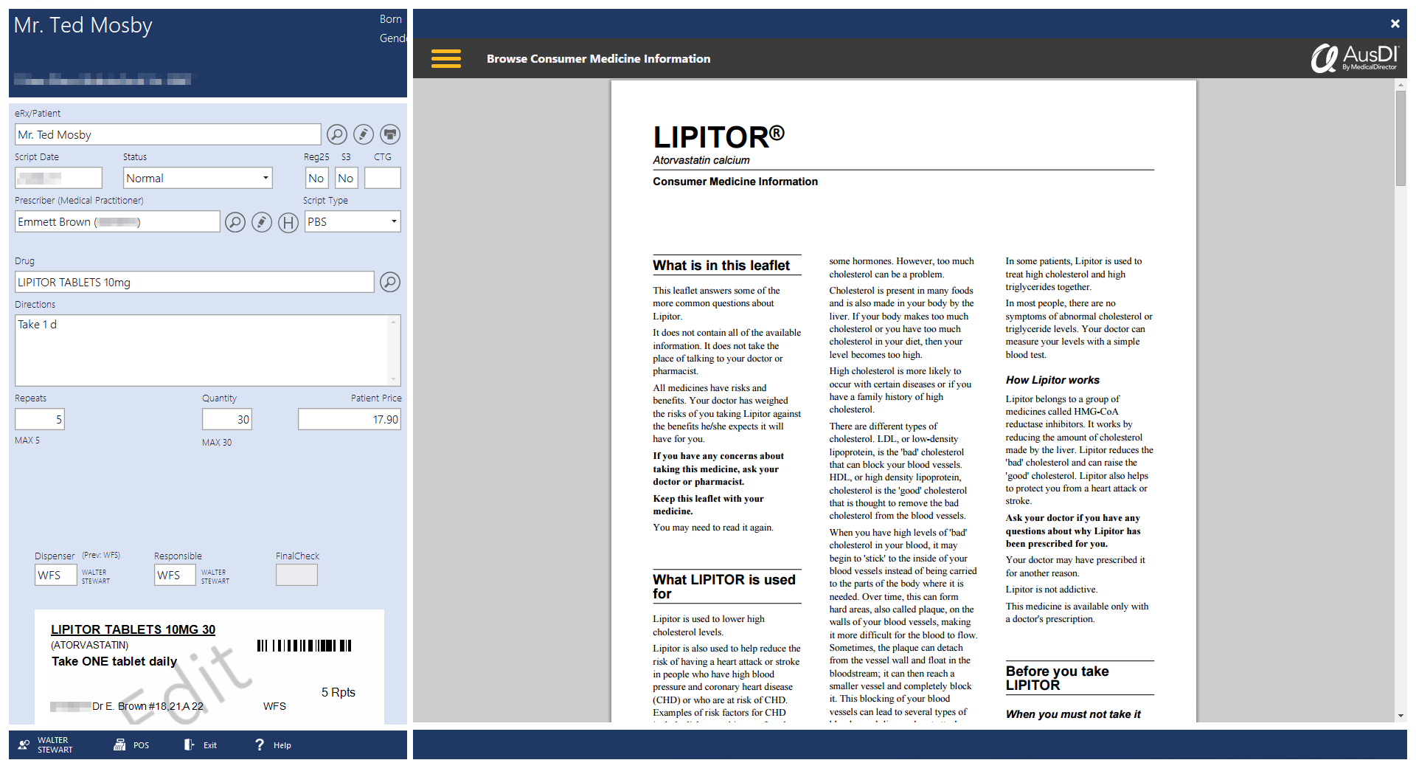Click 'Before you take LIPITOR' heading
Viewport: 1416px width, 760px height.
[1058, 678]
